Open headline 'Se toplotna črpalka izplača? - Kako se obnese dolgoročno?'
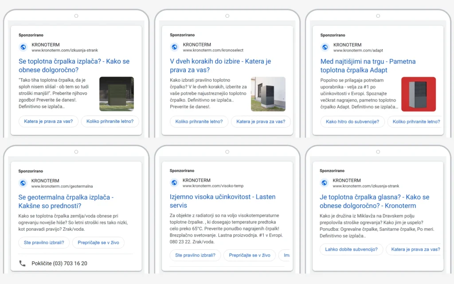Screen dimensions: 454x284 (74, 66)
